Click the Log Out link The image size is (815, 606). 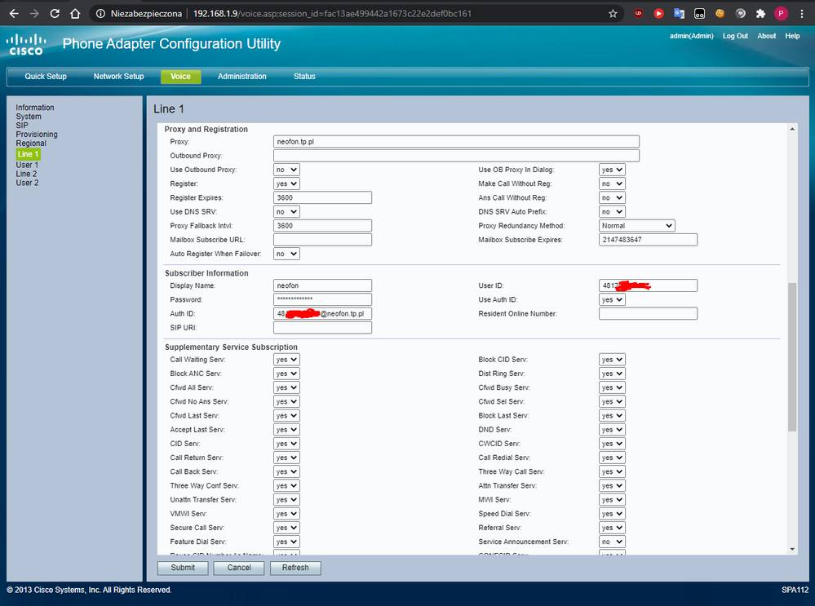(735, 36)
